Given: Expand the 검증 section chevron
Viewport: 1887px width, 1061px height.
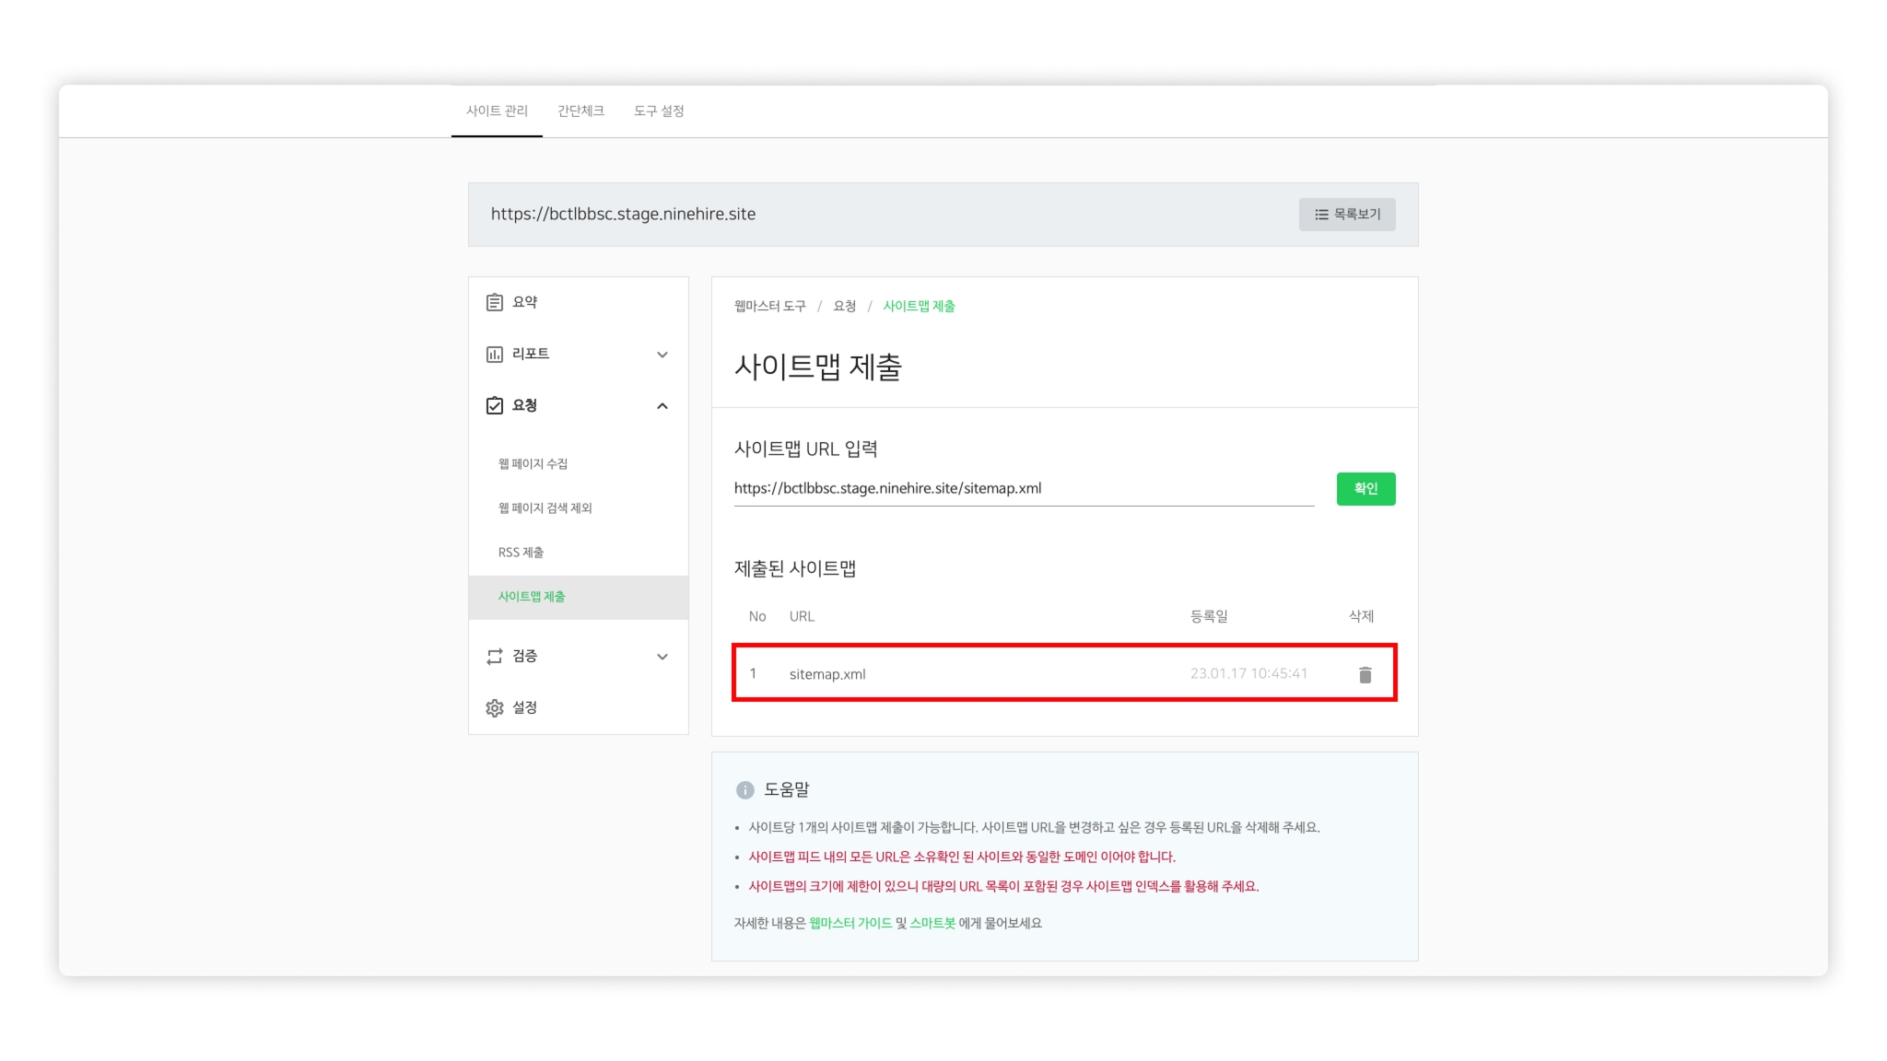Looking at the screenshot, I should (662, 657).
